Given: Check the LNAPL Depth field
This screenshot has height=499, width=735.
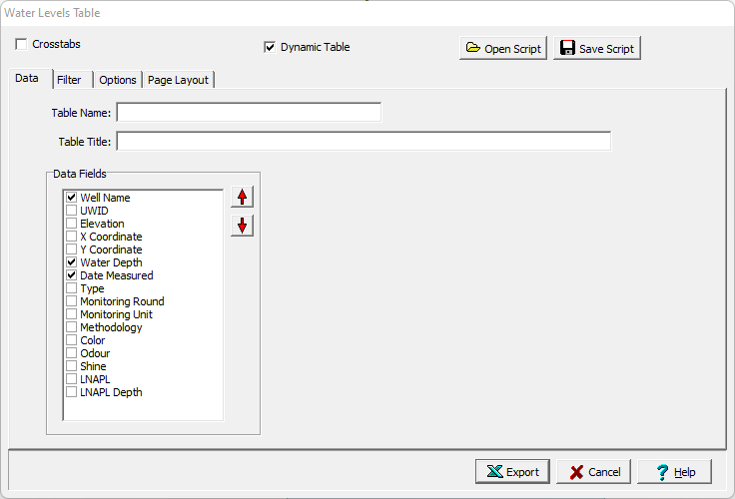Looking at the screenshot, I should tap(72, 392).
